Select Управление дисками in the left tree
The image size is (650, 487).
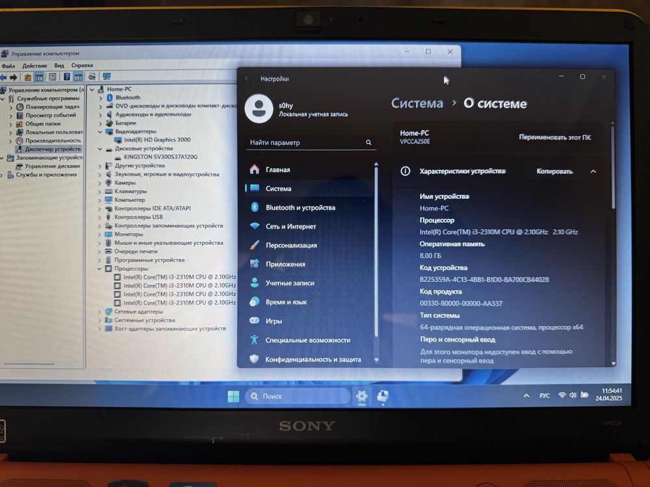click(x=52, y=166)
